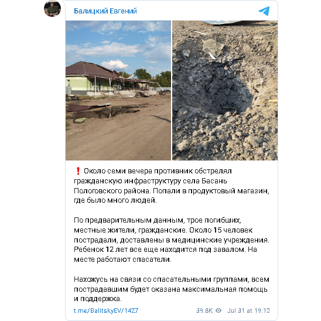
Task: Open the photo of the shell crater
Action: coord(225,90)
